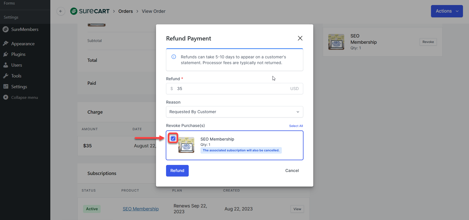
Task: Click SEO Membership thumbnail in purchases panel
Action: [x=336, y=42]
